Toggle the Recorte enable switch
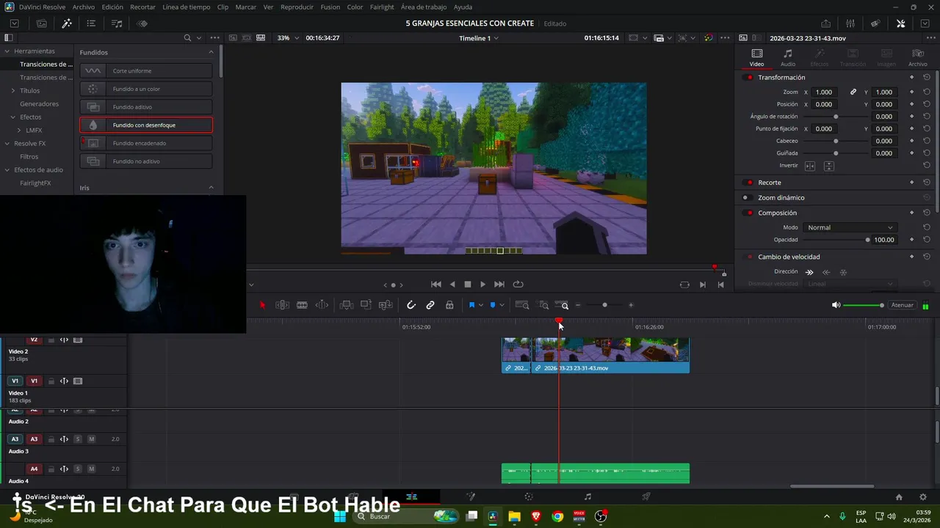The image size is (940, 528). coord(749,183)
